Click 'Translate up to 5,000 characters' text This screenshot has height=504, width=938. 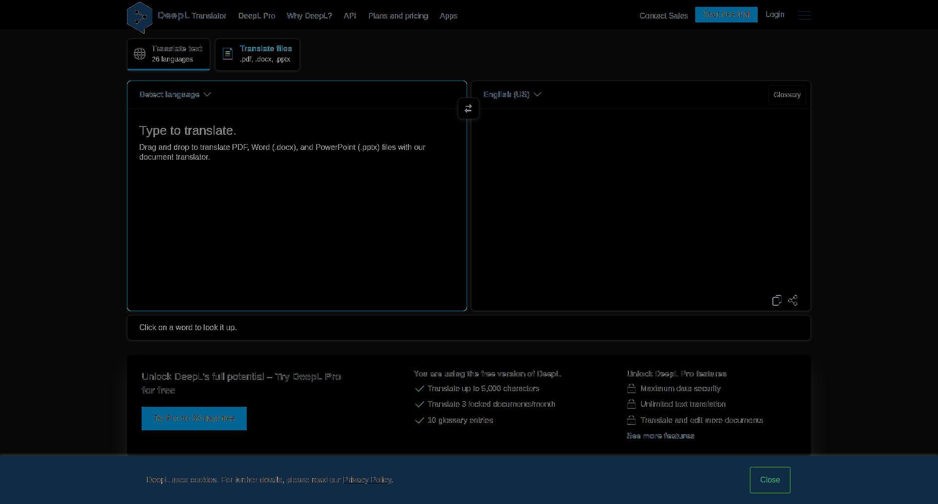[x=483, y=389]
